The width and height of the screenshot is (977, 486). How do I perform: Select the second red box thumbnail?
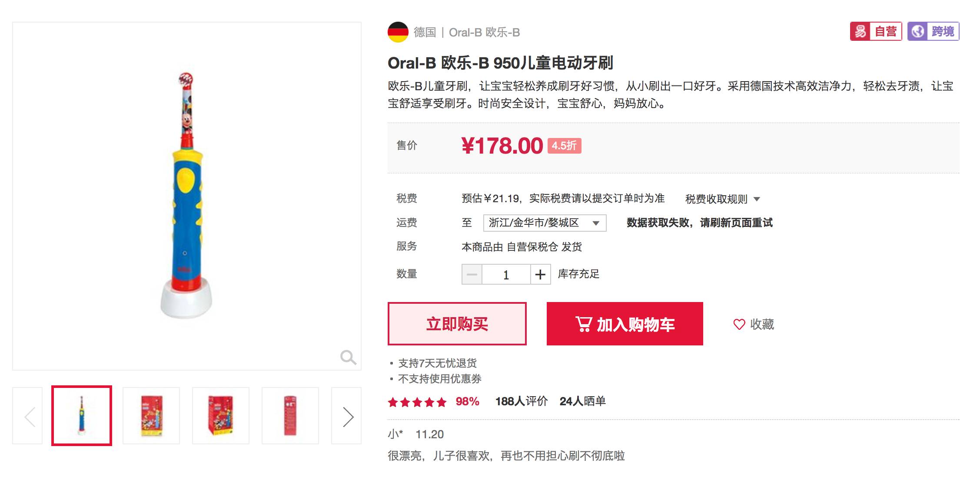point(221,416)
